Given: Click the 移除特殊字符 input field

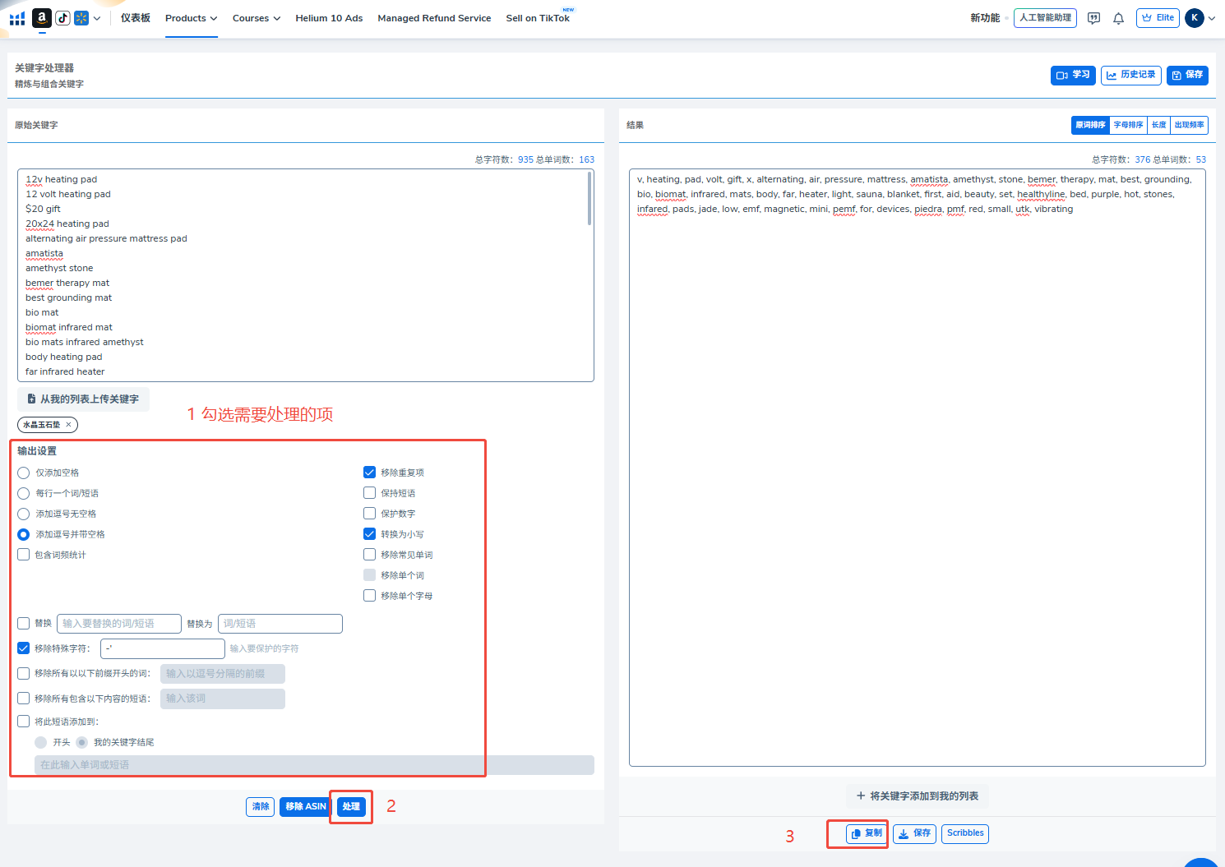Looking at the screenshot, I should tap(163, 648).
